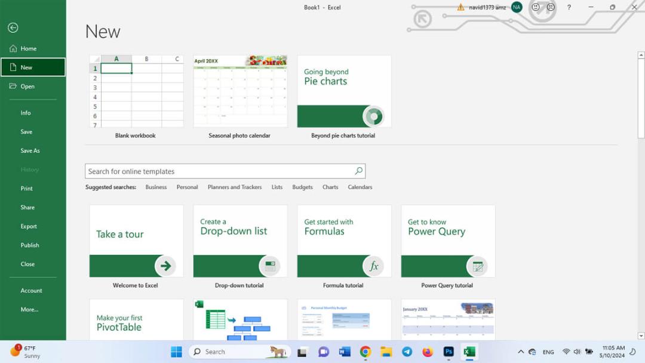The image size is (645, 363).
Task: Click the scrollbar down arrow
Action: [x=641, y=336]
